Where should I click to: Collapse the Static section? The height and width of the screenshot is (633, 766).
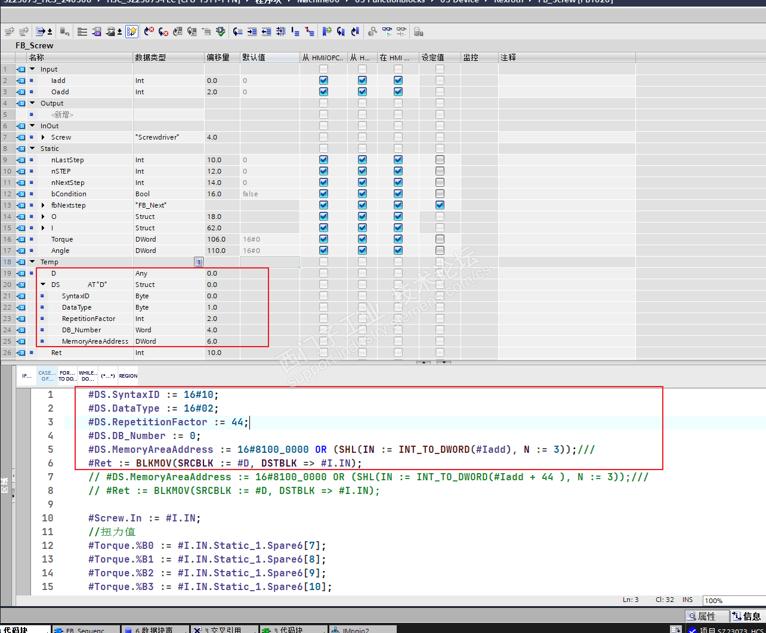[33, 149]
